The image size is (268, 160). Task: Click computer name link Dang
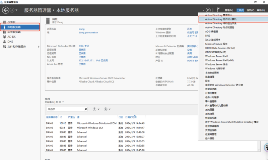click(x=81, y=29)
